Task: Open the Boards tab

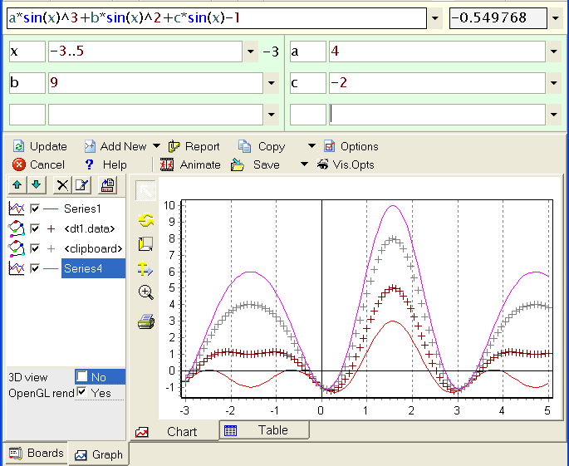Action: click(36, 454)
